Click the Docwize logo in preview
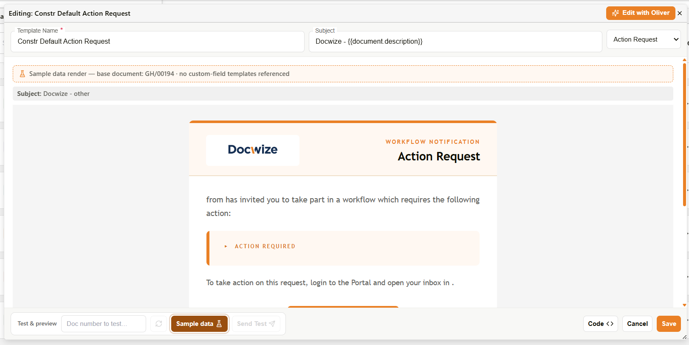 [x=253, y=150]
